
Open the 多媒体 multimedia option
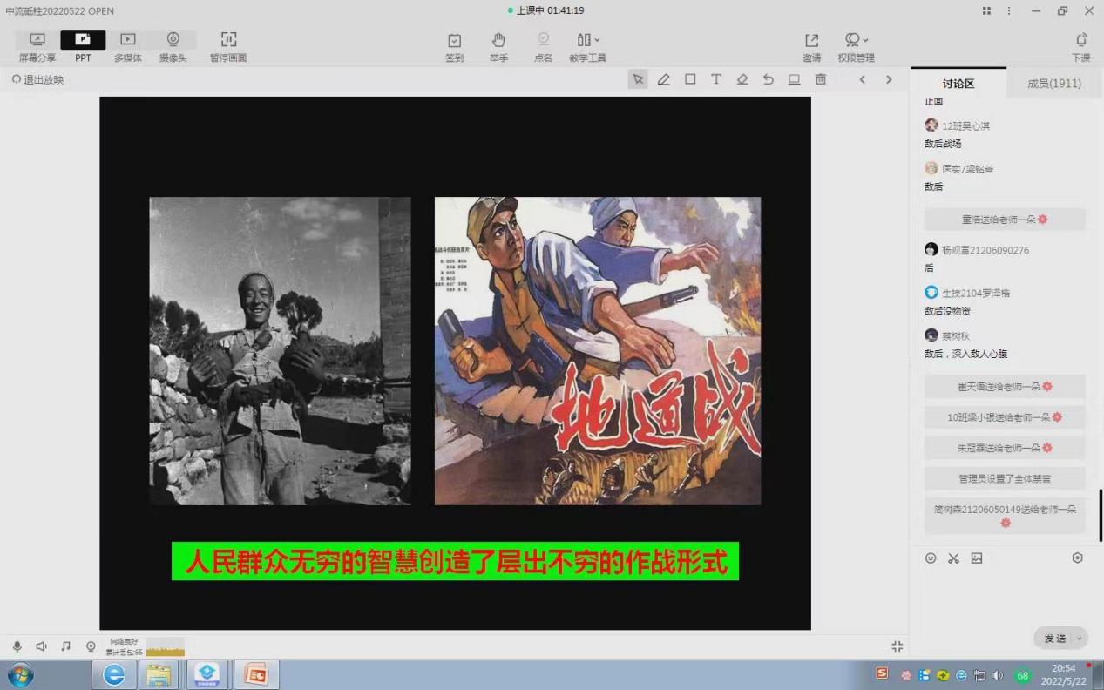pyautogui.click(x=128, y=47)
